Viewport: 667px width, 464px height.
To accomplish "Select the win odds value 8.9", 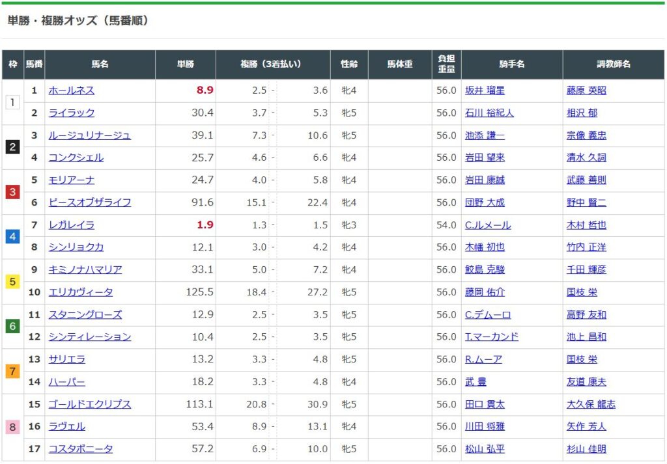I will click(205, 90).
